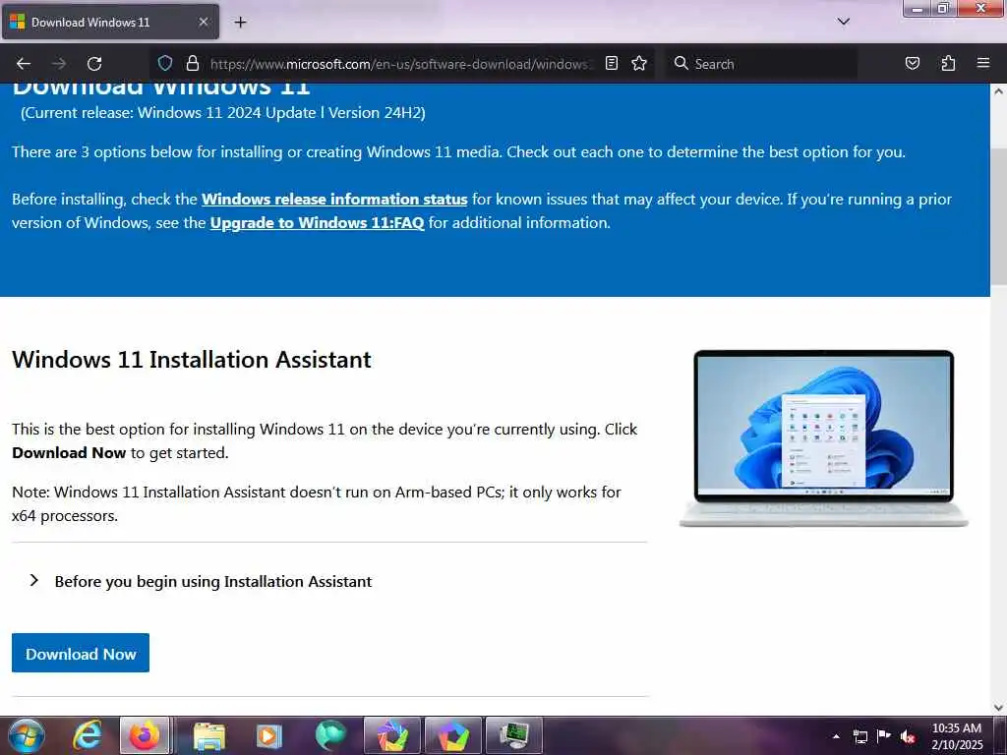Open Windows release information status link
The image size is (1007, 755).
(x=334, y=199)
